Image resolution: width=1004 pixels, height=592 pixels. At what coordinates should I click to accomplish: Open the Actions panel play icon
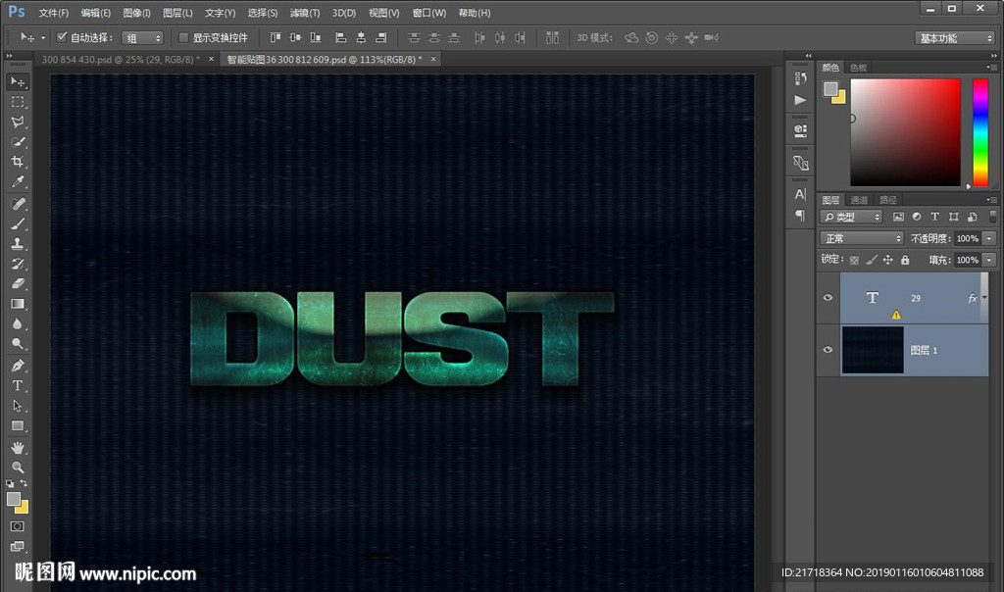click(800, 100)
